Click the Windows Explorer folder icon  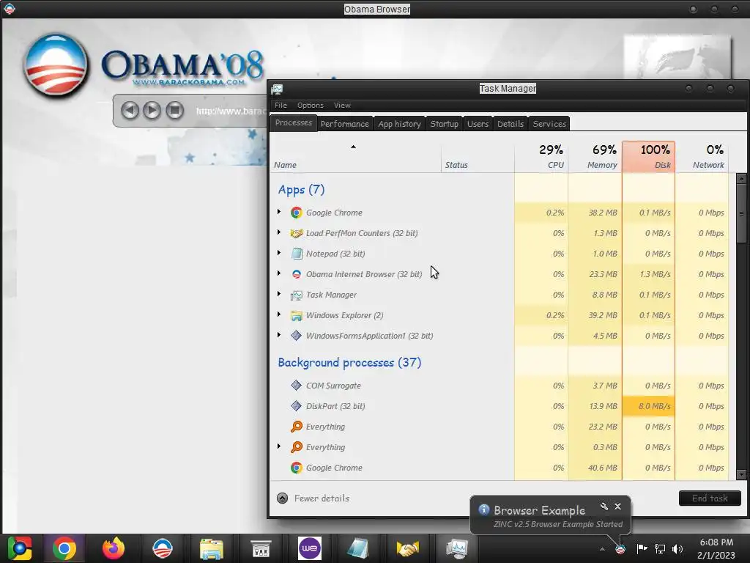click(296, 315)
